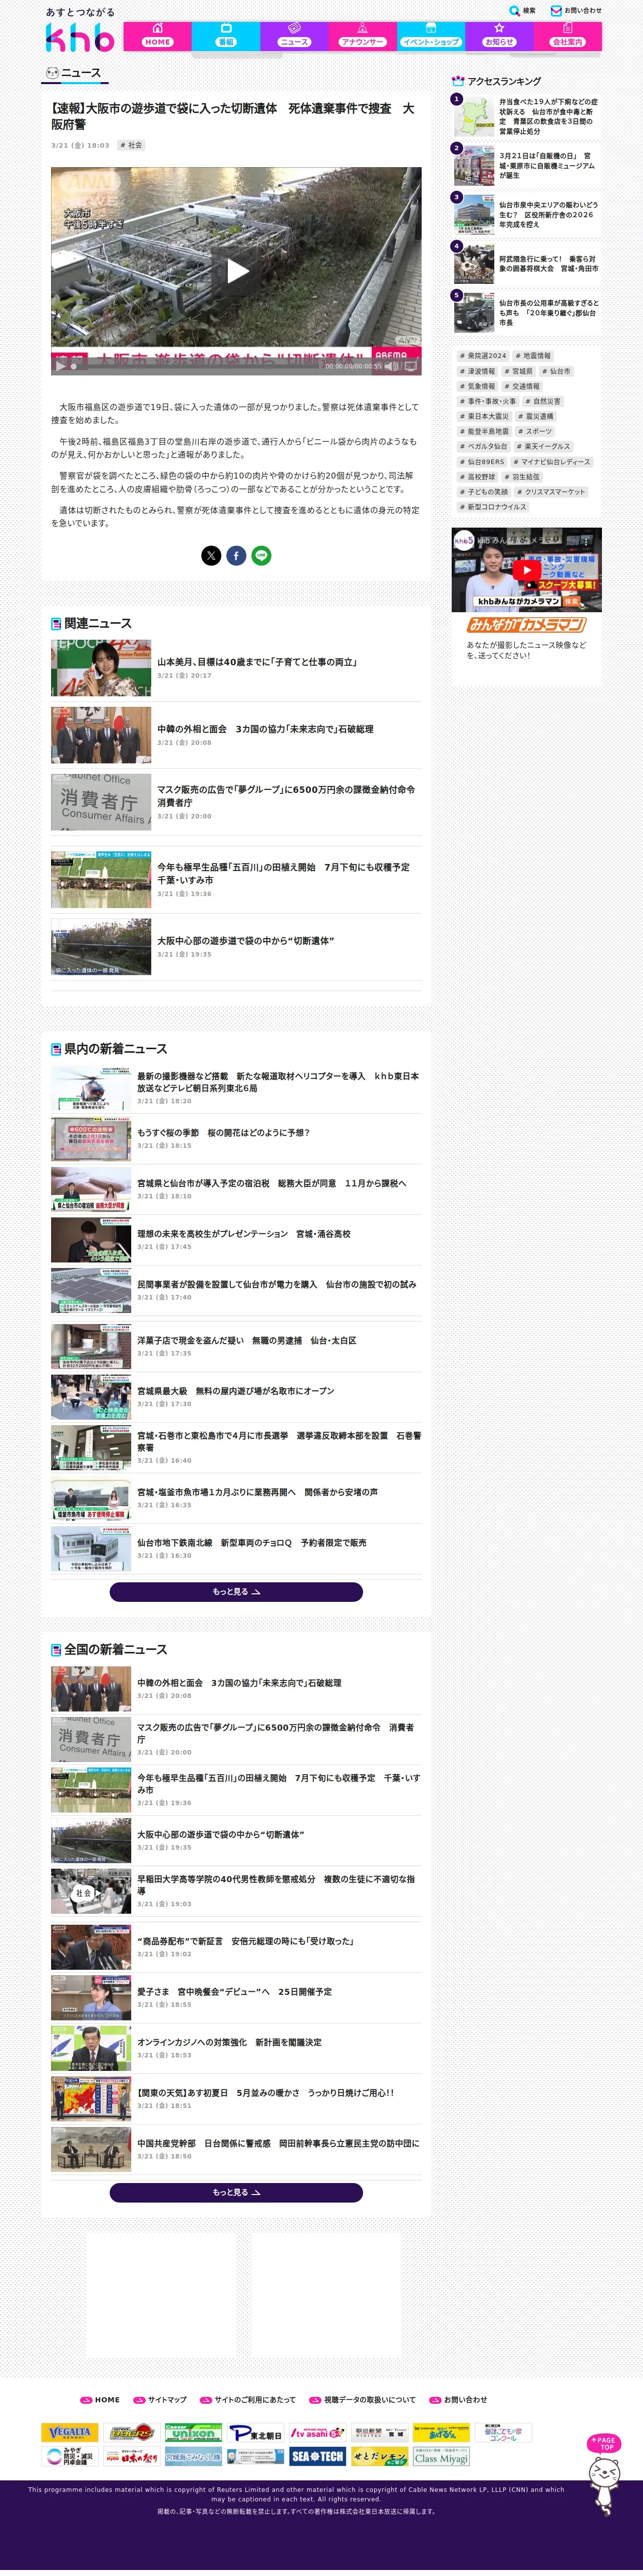This screenshot has width=643, height=2576.
Task: Click the SEA TECH banner
Action: click(x=317, y=2456)
